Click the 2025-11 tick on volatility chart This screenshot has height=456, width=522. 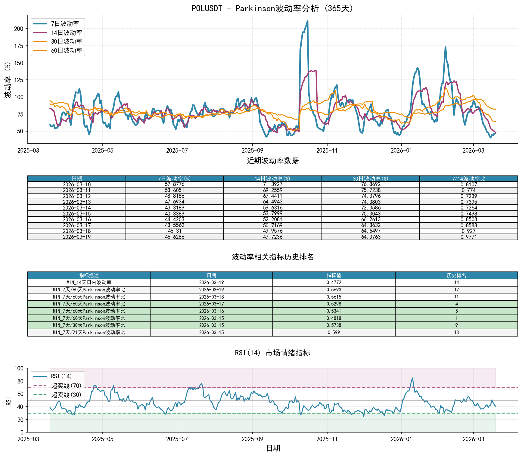pyautogui.click(x=327, y=150)
